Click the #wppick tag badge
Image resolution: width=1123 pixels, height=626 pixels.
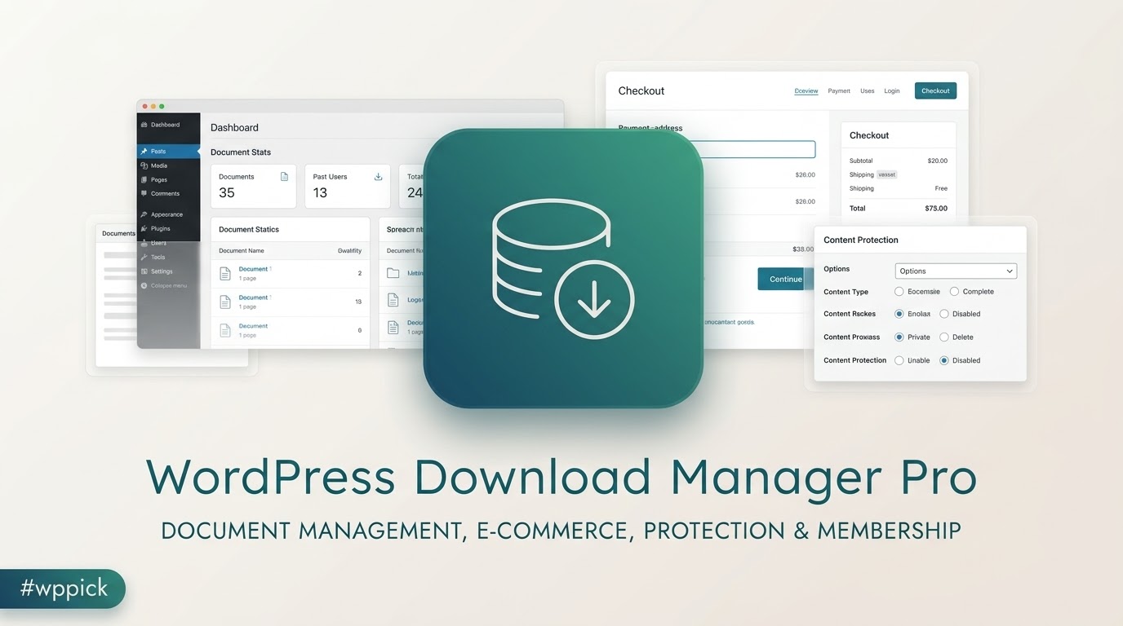click(x=63, y=589)
